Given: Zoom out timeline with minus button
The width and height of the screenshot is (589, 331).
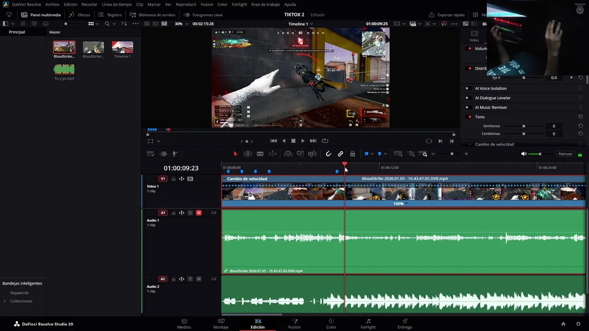Looking at the screenshot, I should coord(433,154).
